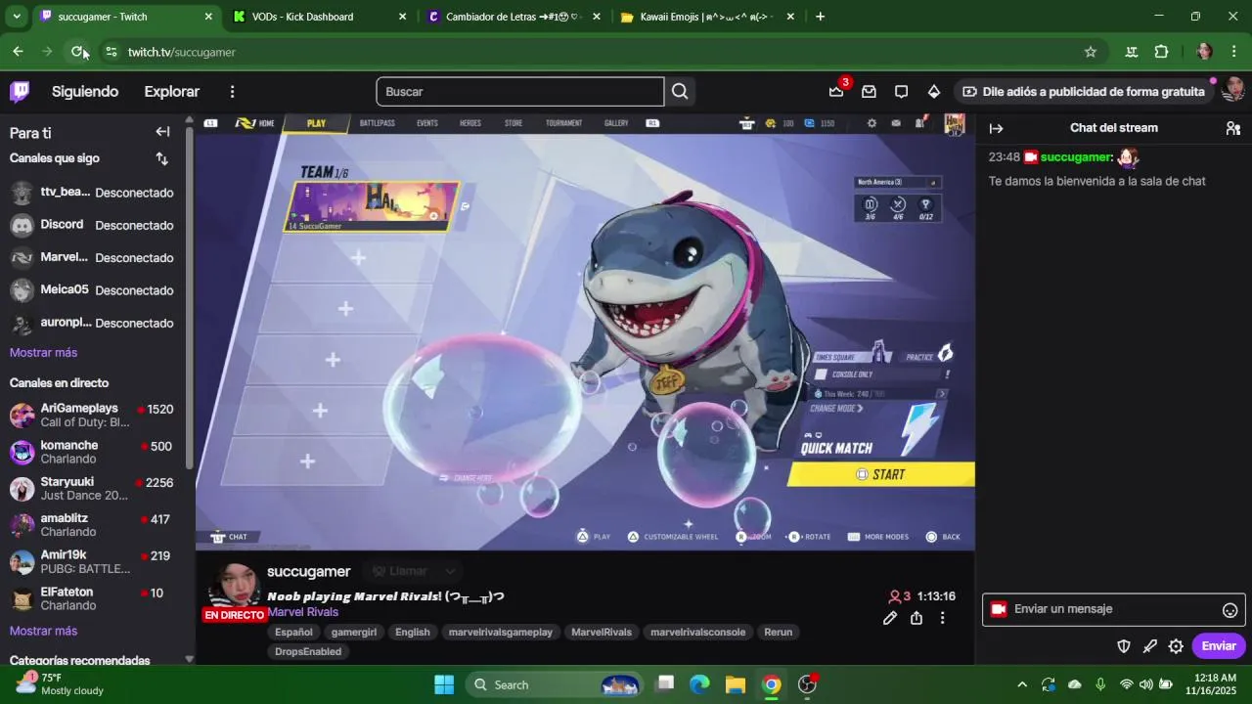This screenshot has height=704, width=1252.
Task: Edit stream info with pencil icon
Action: click(x=890, y=618)
